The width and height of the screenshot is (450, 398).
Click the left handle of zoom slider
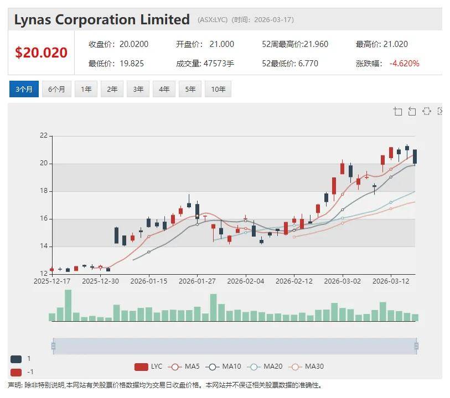tap(53, 346)
